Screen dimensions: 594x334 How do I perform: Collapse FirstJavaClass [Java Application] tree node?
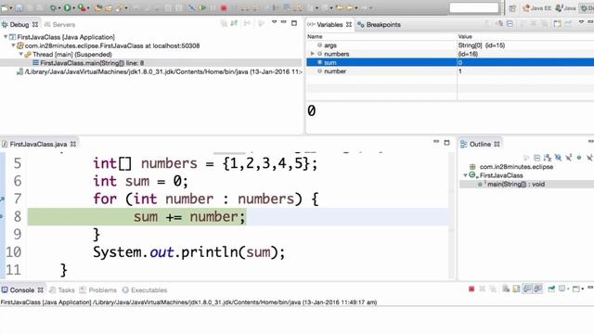click(x=6, y=37)
